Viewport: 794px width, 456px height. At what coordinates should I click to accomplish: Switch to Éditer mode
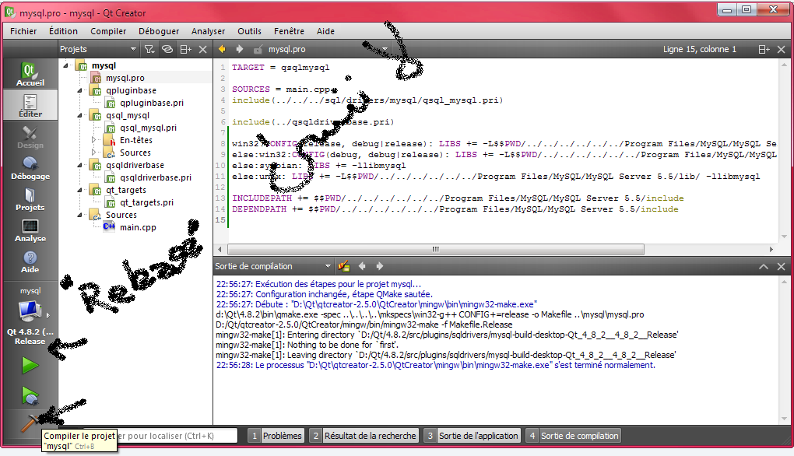coord(30,105)
